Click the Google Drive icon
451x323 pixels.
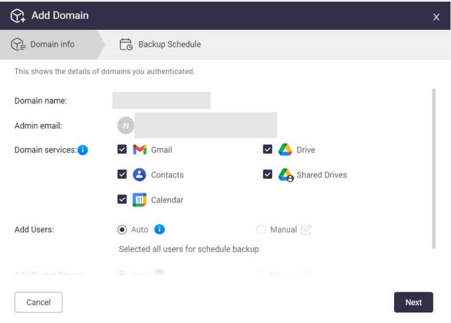tap(286, 149)
